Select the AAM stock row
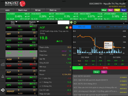This screenshot has width=128, height=96. pyautogui.click(x=21, y=28)
